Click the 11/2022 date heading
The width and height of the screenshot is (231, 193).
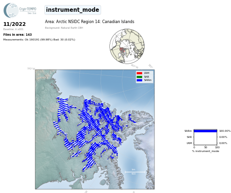click(15, 24)
